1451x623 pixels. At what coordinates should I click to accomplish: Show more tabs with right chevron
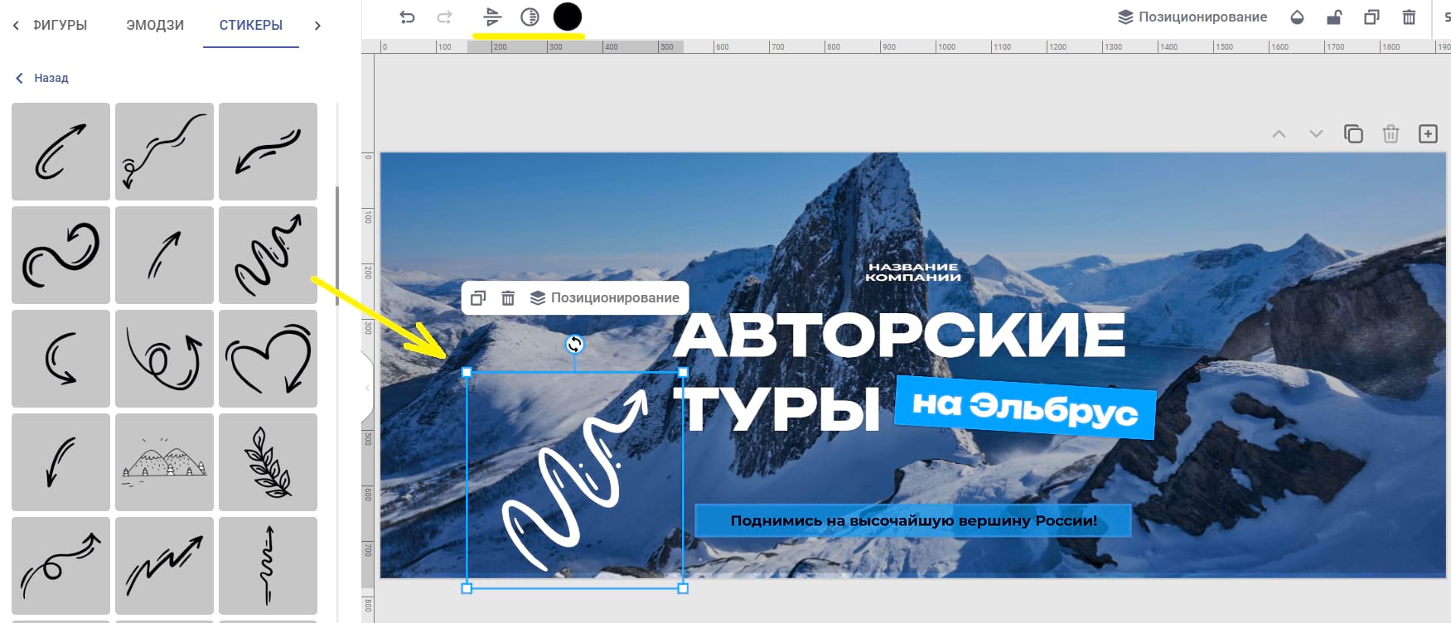pos(317,25)
